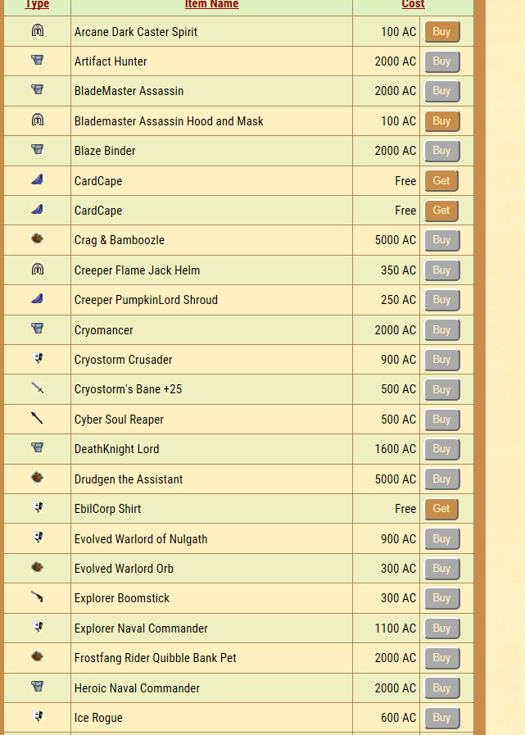Click pet icon beside Frostfang Rider Quibble Bank Pet

(38, 656)
